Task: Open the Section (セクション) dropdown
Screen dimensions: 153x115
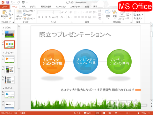Action: [29, 19]
